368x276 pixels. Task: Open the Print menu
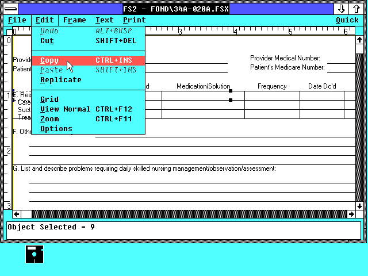click(134, 20)
